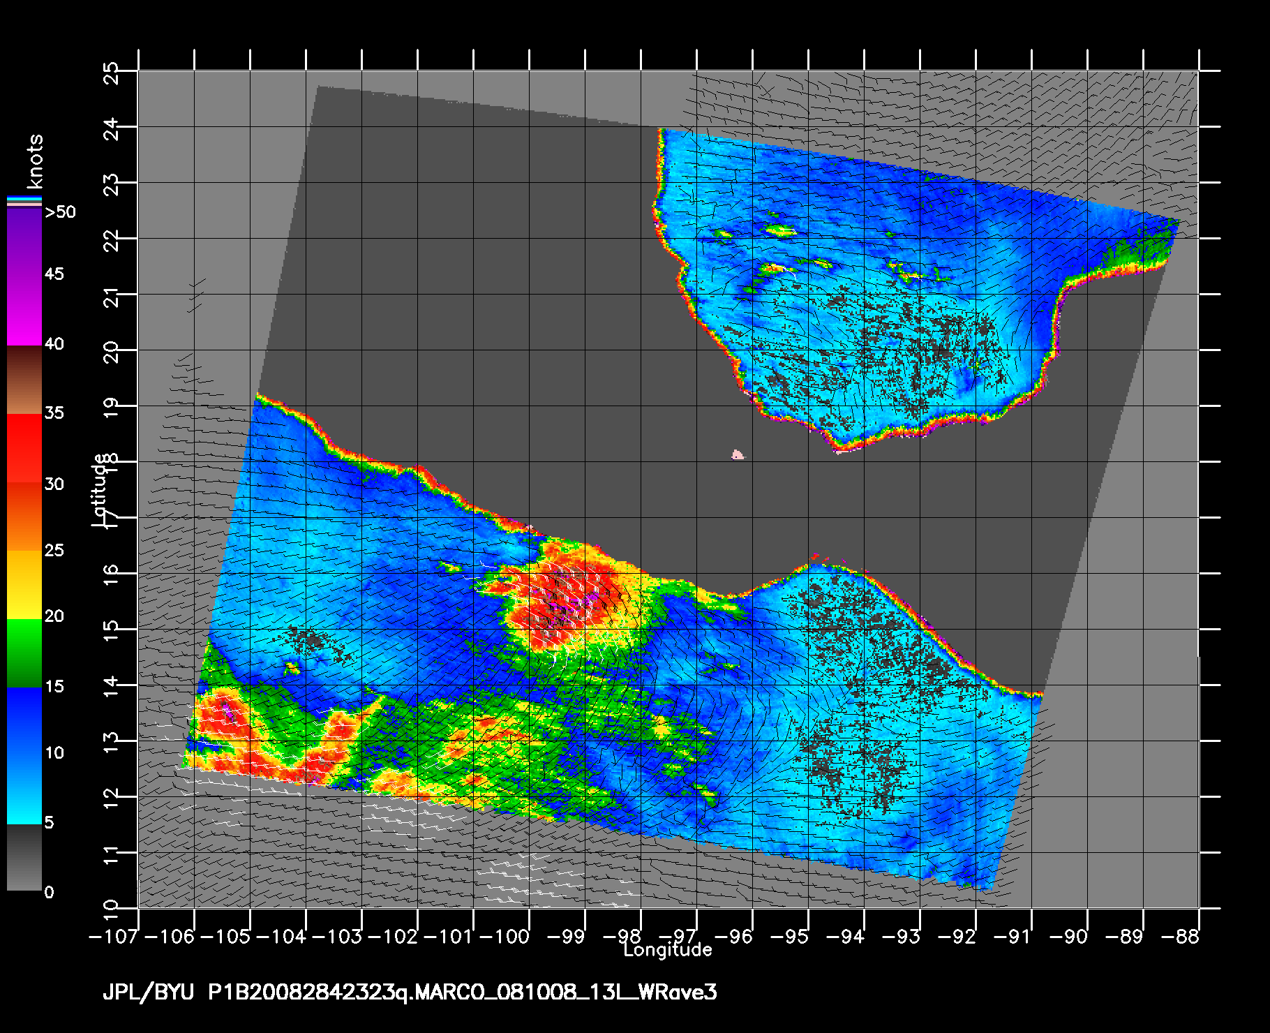
Task: Click longitude tick label '-103'
Action: (x=338, y=936)
